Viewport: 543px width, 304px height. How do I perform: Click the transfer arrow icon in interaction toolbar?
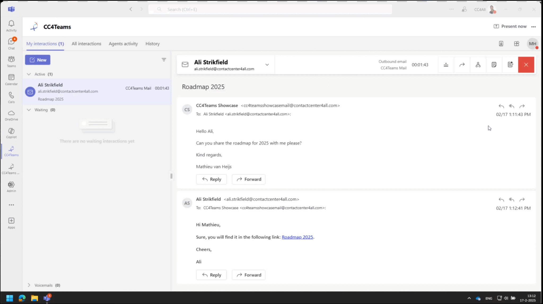pyautogui.click(x=462, y=65)
